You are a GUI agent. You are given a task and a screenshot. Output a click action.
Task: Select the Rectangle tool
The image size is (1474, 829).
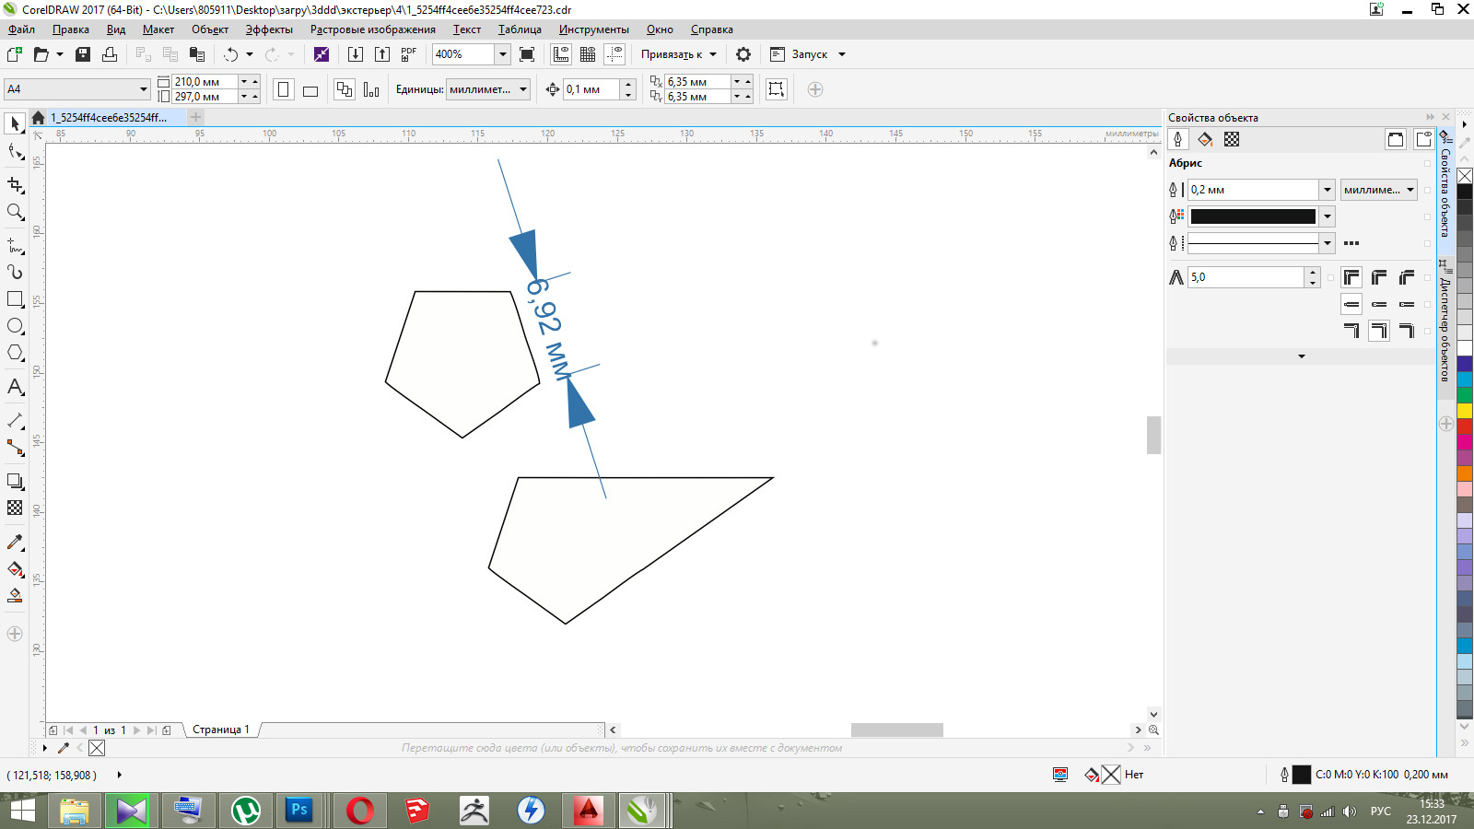click(15, 299)
